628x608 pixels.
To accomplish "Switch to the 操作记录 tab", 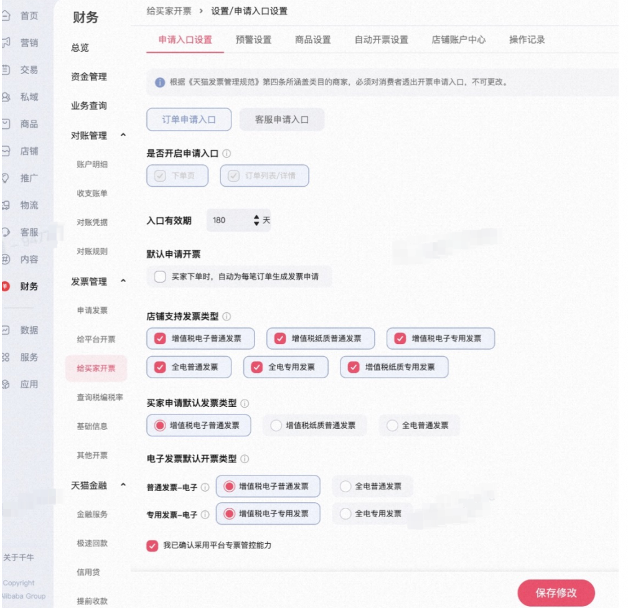I will (527, 40).
